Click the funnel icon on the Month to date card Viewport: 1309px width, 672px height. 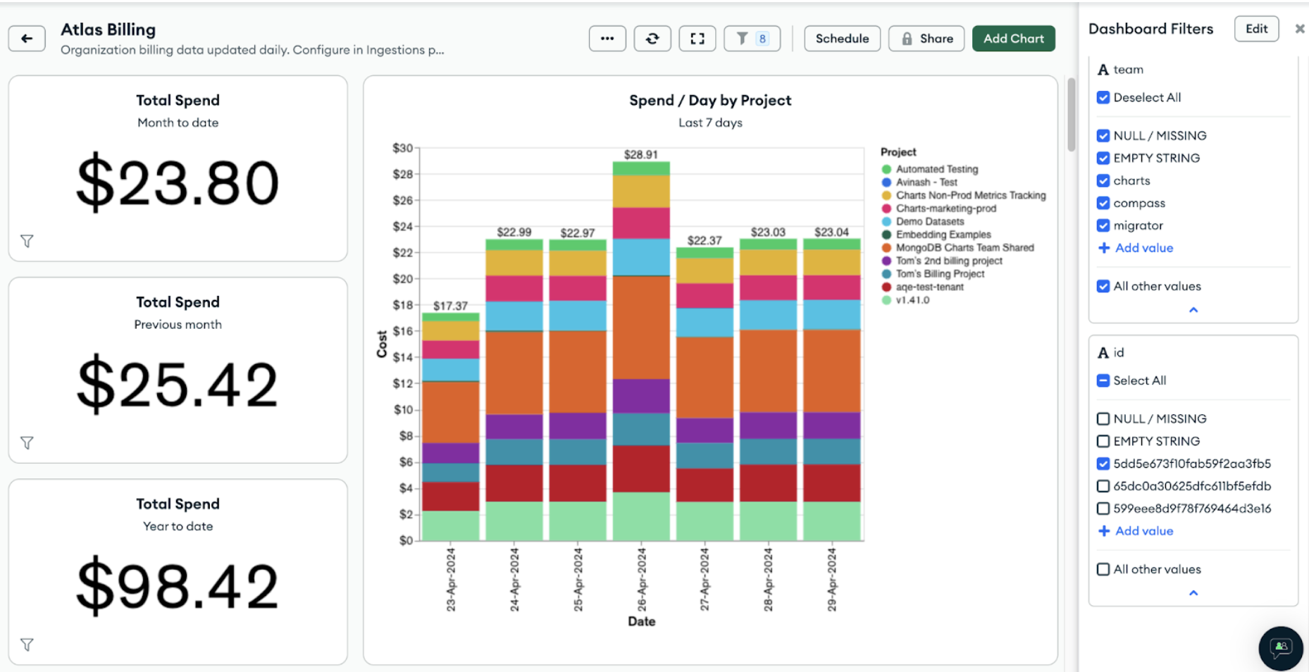[27, 240]
